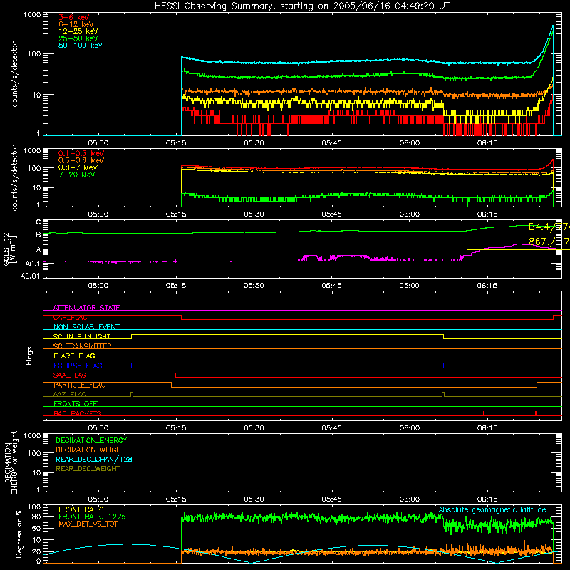This screenshot has height=570, width=570.
Task: Select the 12-25 keV legend label
Action: point(78,31)
